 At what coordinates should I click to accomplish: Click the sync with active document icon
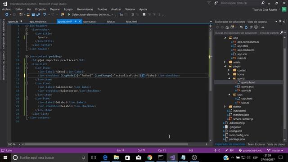241,27
